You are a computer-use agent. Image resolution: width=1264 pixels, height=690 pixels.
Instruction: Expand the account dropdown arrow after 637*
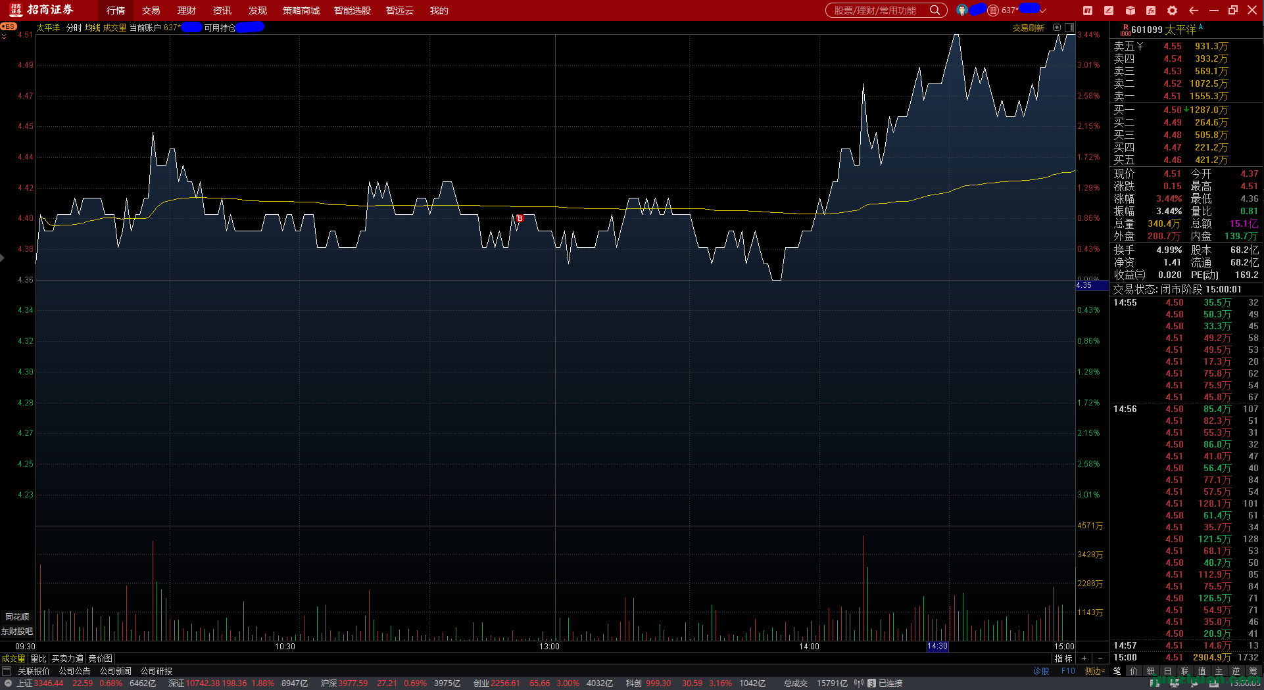pos(1042,11)
